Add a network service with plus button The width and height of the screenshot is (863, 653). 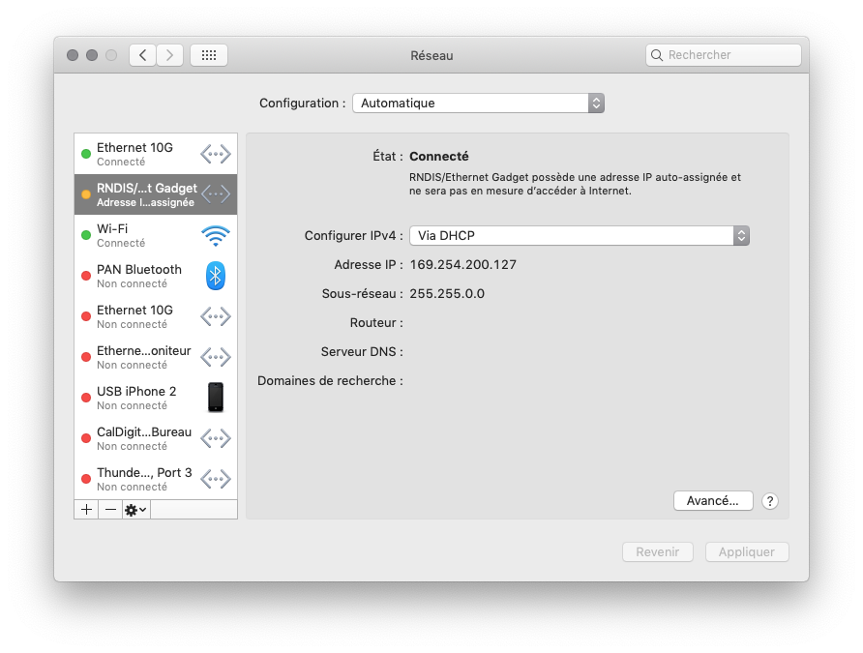coord(86,510)
